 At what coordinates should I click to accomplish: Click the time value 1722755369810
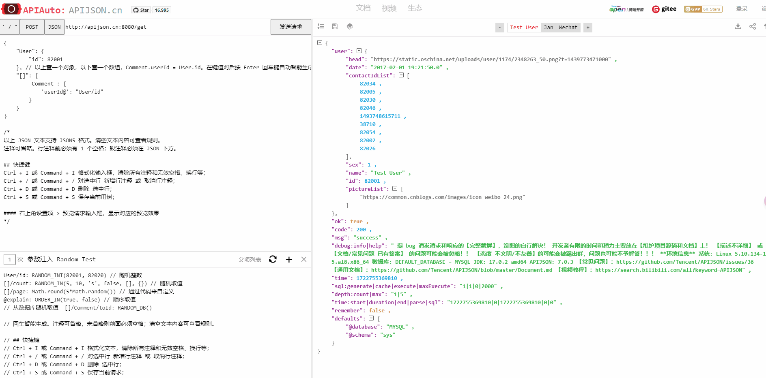click(x=377, y=278)
